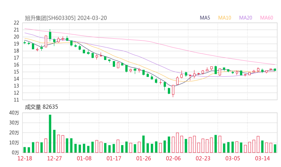Click the 01-08 date axis label

click(84, 158)
